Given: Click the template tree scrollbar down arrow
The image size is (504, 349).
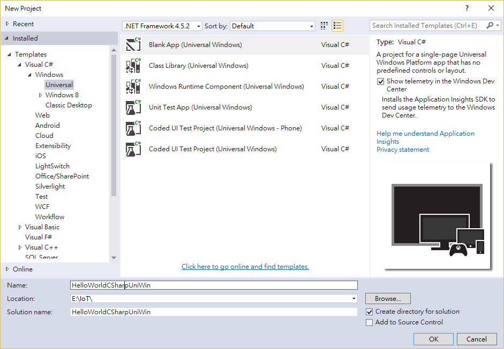Looking at the screenshot, I should (114, 258).
